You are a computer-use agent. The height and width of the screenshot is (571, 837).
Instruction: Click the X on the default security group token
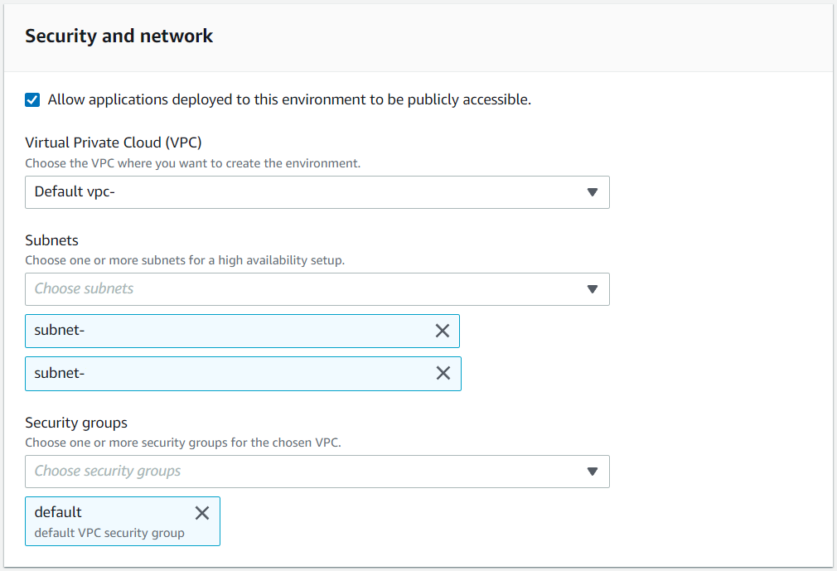pos(202,512)
